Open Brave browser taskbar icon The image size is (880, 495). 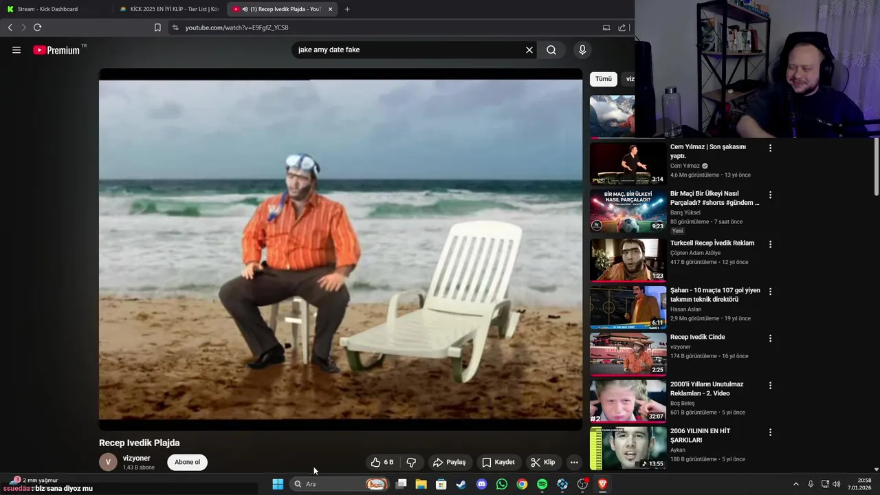[602, 484]
